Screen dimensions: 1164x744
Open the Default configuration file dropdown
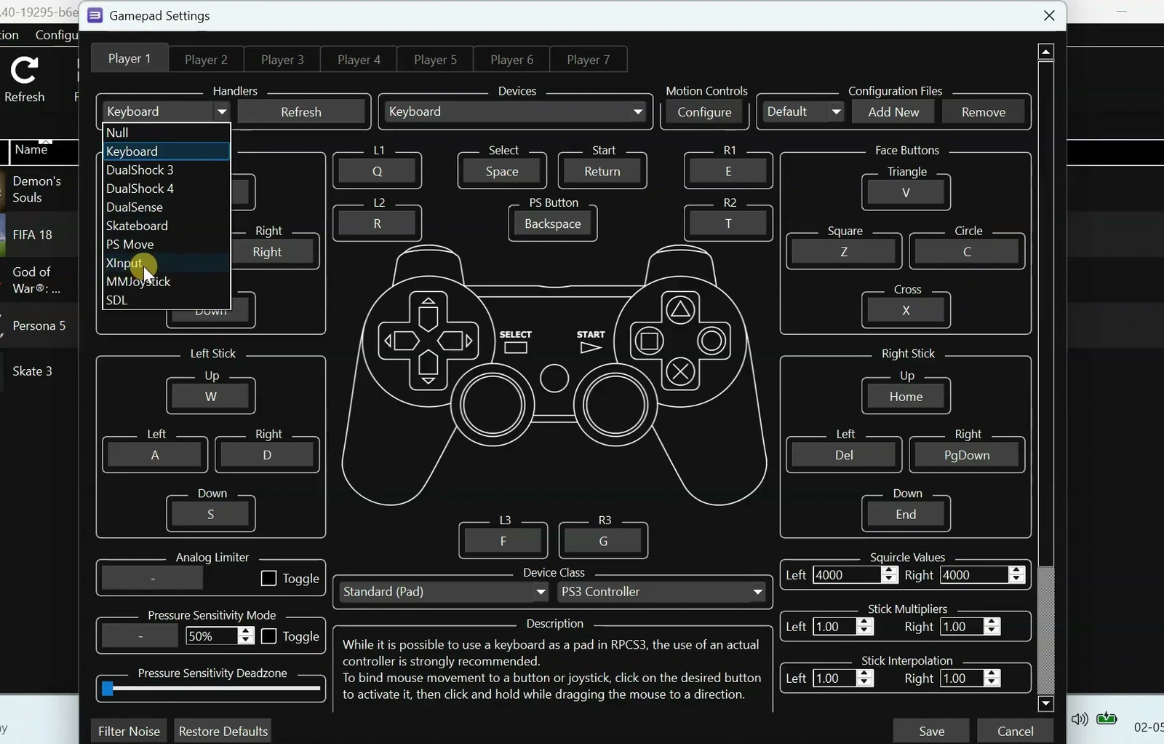click(x=803, y=111)
